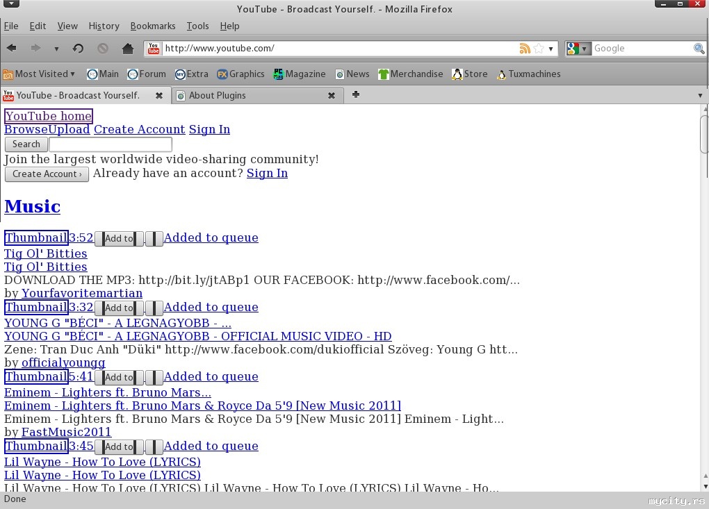Open the History menu
This screenshot has height=509, width=709.
[104, 26]
